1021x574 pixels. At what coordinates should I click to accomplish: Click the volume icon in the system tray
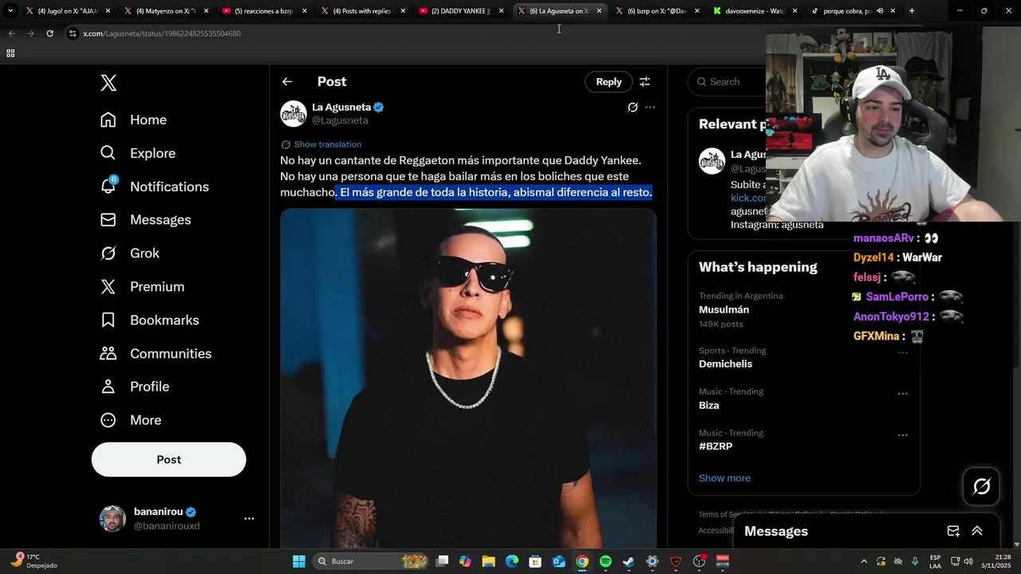[x=968, y=561]
